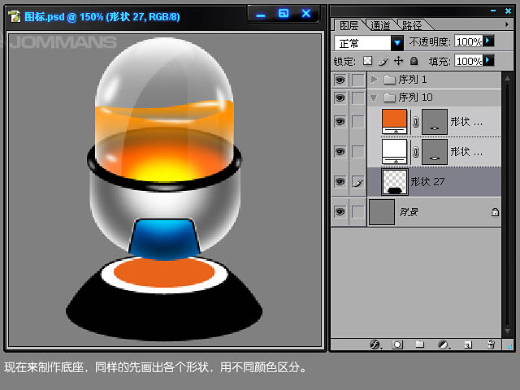520x390 pixels.
Task: Toggle lock all padlock icon
Action: pos(414,61)
